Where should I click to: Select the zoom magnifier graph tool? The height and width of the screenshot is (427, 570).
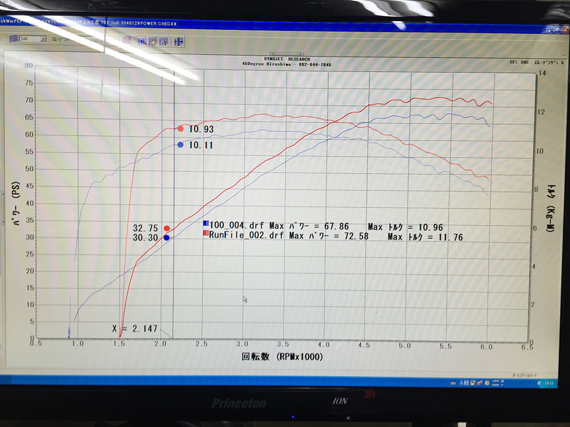(142, 41)
